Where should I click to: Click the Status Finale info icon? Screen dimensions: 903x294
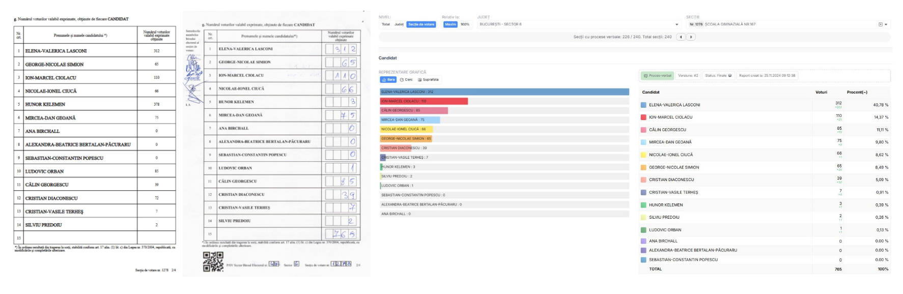pyautogui.click(x=730, y=76)
